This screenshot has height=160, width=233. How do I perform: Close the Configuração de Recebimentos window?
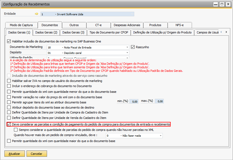point(228,4)
